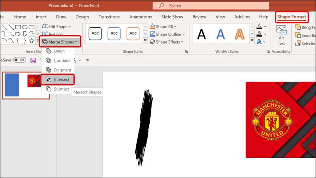Open the Text Effects dropdown arrow
Viewport: 316px width, 178px height.
tap(264, 42)
